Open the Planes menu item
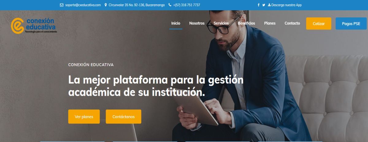This screenshot has height=142, width=368. tap(270, 23)
